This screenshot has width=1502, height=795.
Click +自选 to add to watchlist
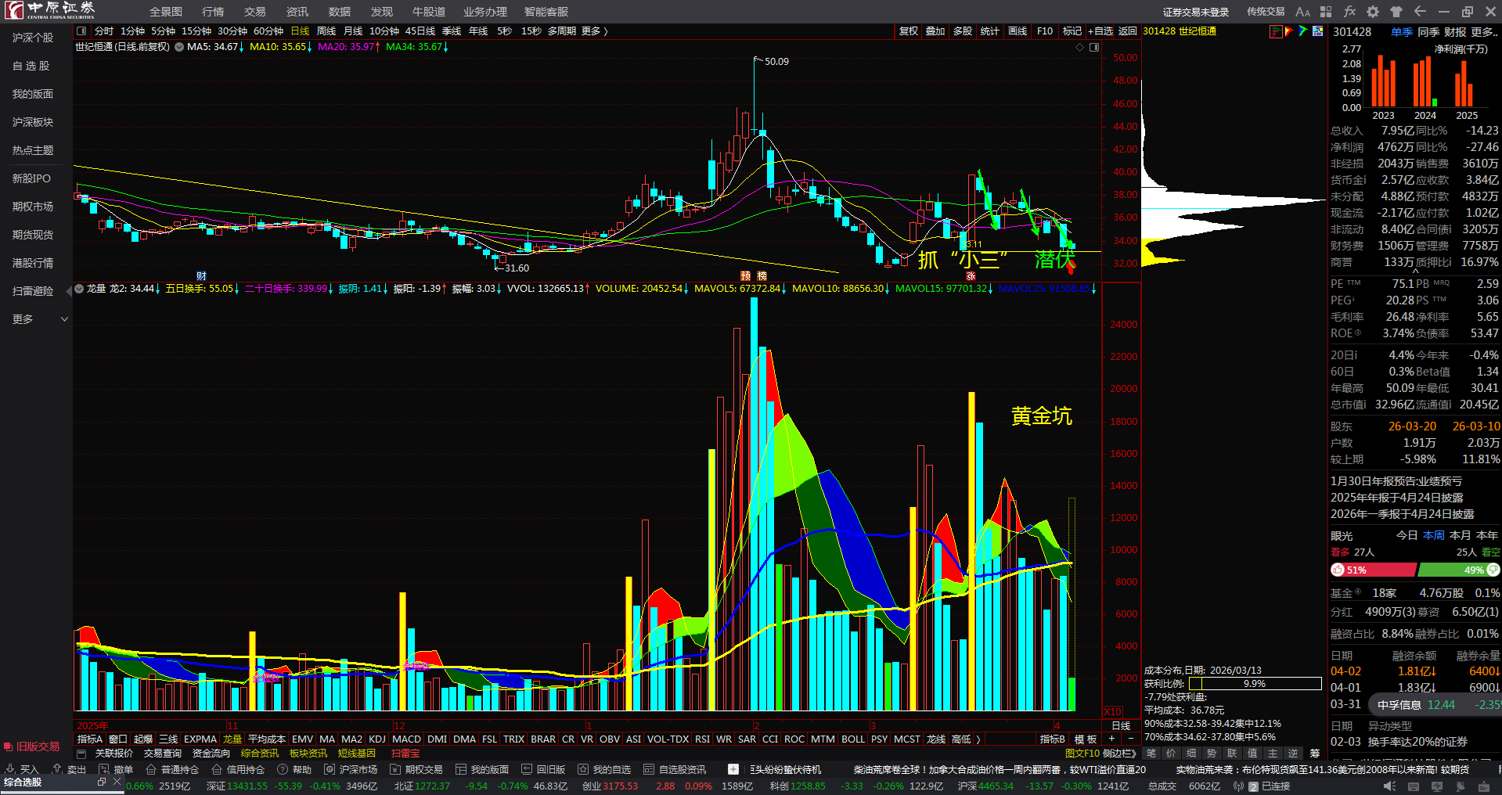(x=1100, y=31)
